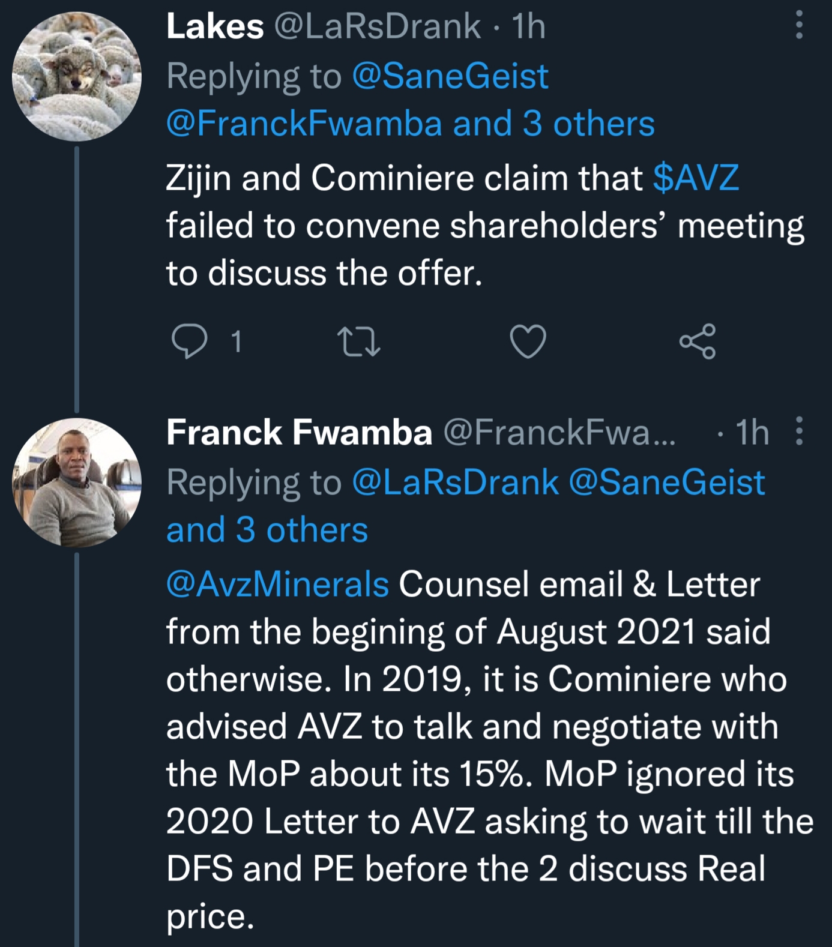Open Lakes display name profile
This screenshot has width=832, height=947.
pos(215,27)
